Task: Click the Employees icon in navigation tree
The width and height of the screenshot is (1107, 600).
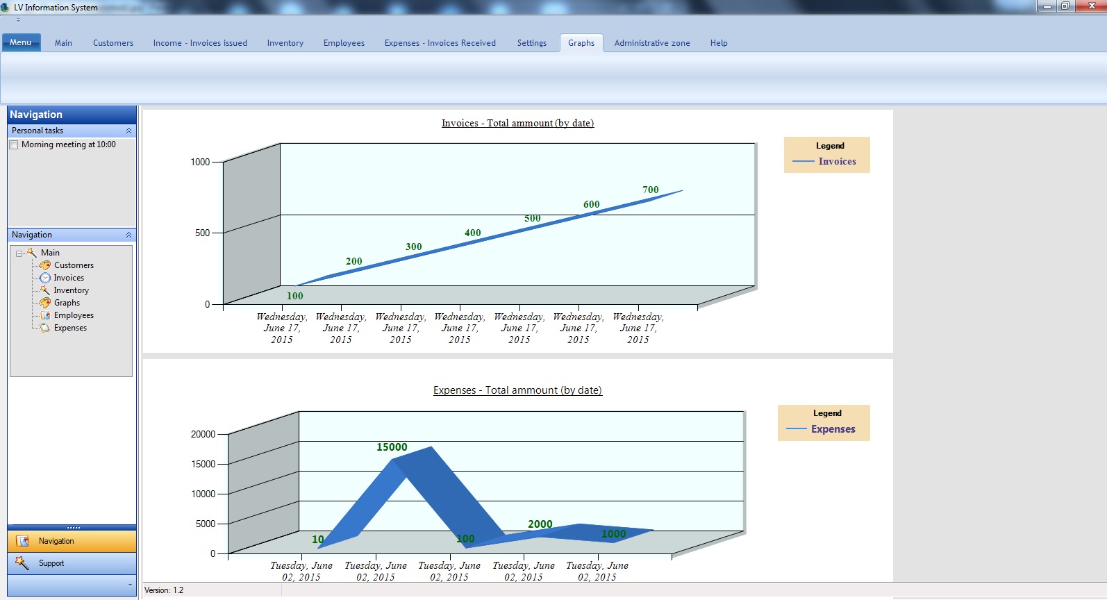Action: [45, 315]
